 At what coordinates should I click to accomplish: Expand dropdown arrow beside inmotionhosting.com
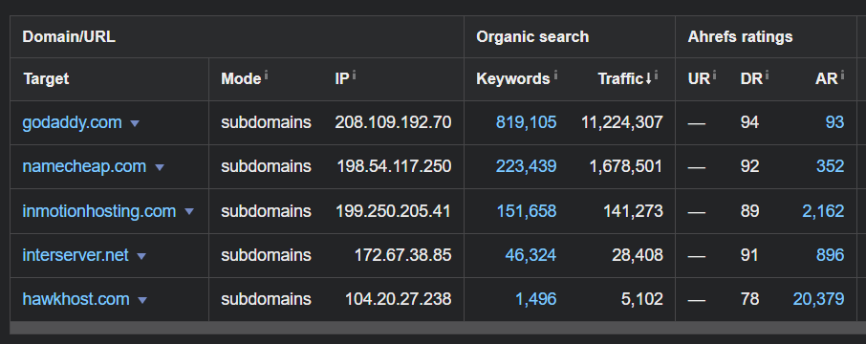[189, 211]
